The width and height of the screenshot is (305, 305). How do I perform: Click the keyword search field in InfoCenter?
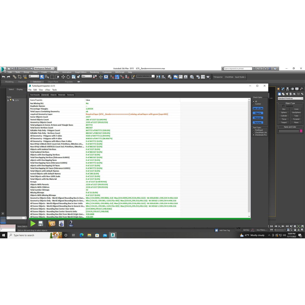click(238, 68)
